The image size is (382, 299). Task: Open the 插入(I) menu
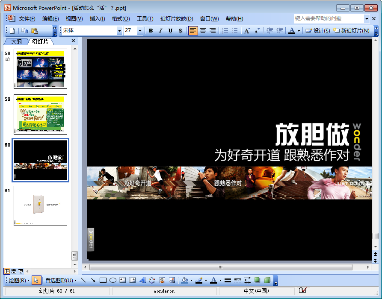click(97, 19)
